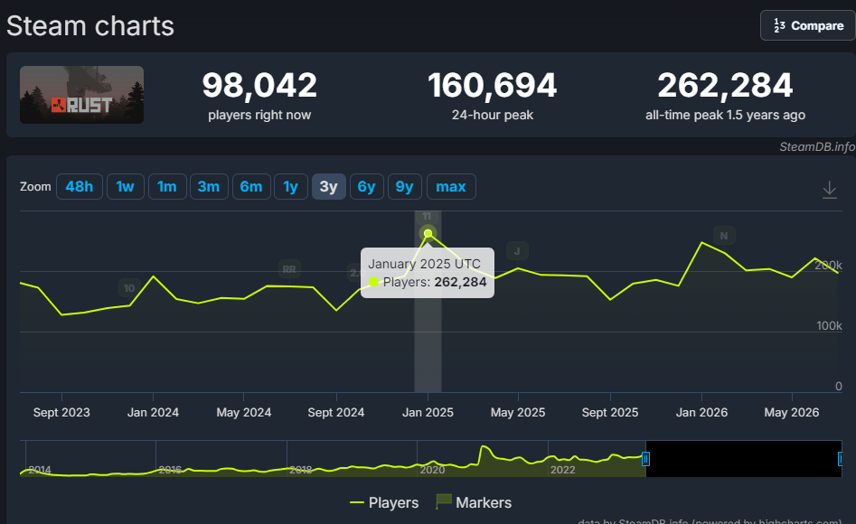
Task: Click the "Steam charts" heading
Action: [x=90, y=25]
